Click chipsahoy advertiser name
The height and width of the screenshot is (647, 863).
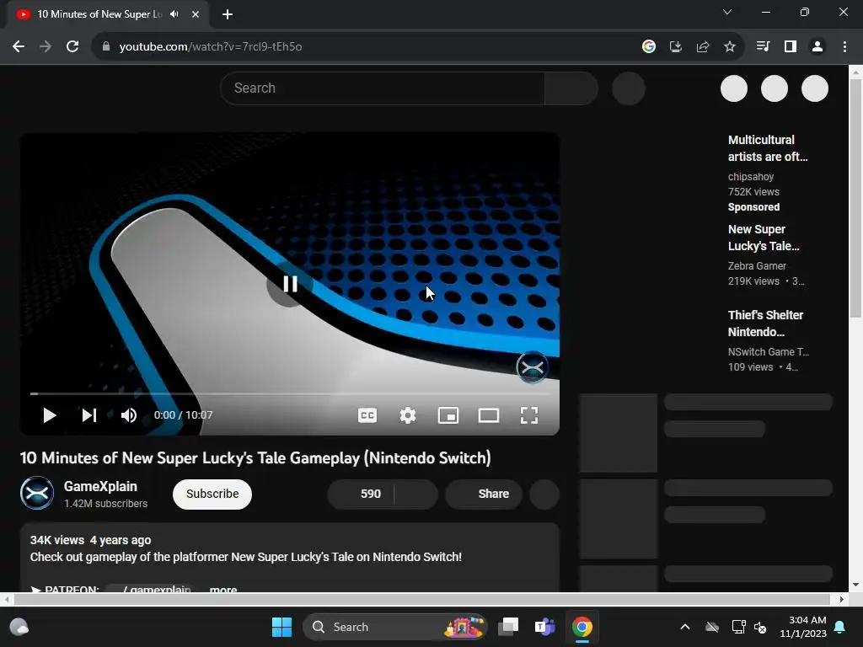point(751,177)
